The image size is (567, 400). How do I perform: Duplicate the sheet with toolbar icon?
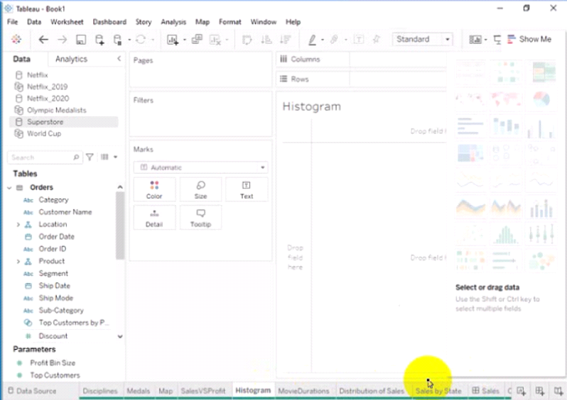point(197,39)
